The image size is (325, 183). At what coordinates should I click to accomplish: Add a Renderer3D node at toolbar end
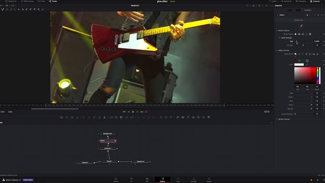tap(209, 117)
